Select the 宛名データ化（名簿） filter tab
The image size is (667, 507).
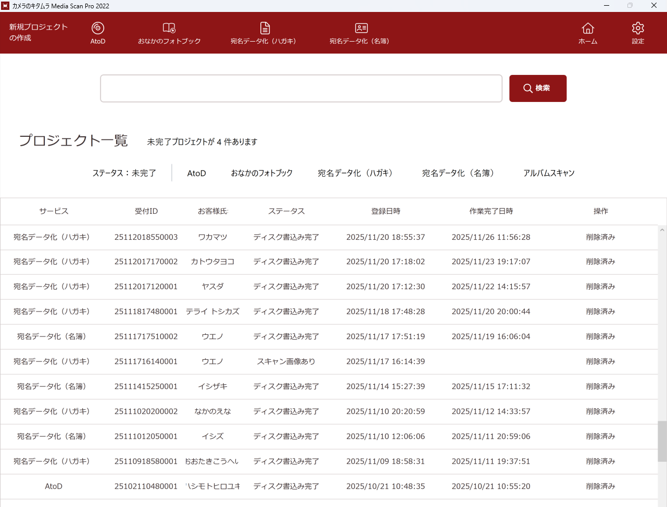458,173
